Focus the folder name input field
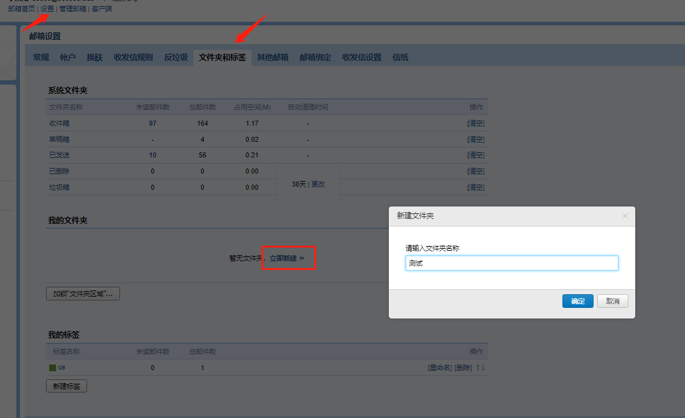The width and height of the screenshot is (685, 418). coord(511,263)
